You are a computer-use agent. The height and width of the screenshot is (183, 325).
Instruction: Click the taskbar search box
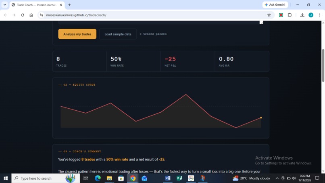tap(46, 178)
